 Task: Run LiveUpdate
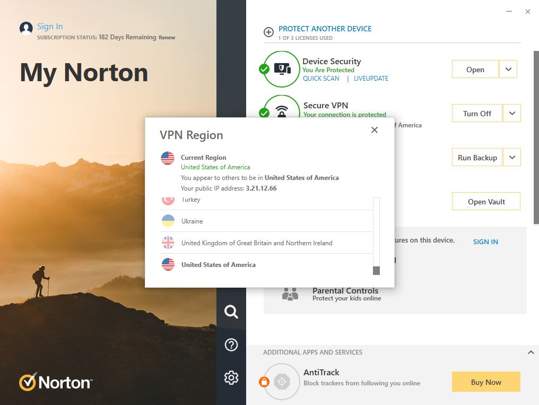point(371,79)
